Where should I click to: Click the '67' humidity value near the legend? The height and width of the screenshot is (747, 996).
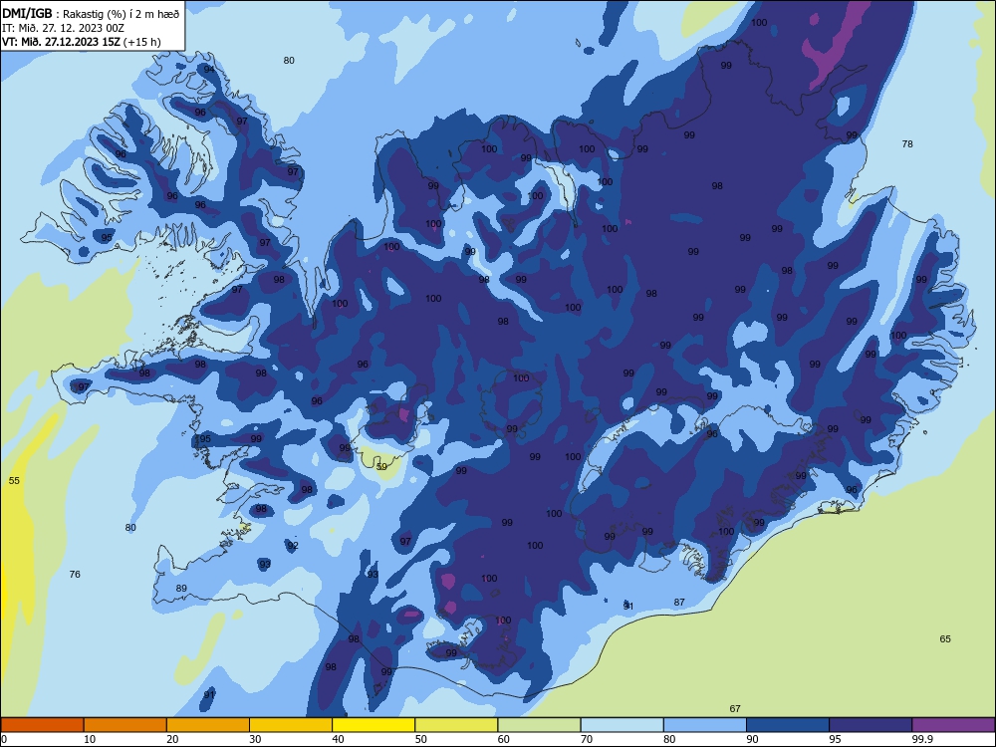735,709
